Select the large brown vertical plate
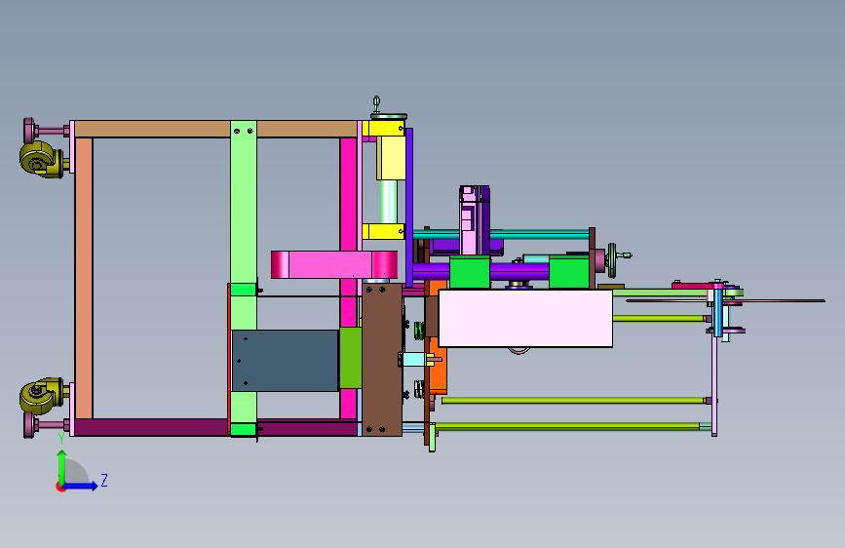This screenshot has width=845, height=548. [x=382, y=359]
